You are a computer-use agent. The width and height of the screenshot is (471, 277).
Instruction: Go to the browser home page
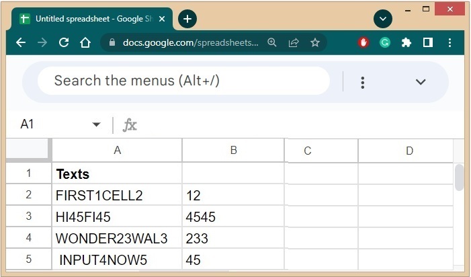[85, 42]
